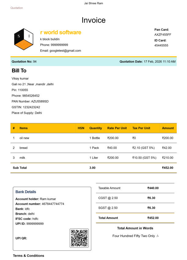Screen dimensions: 187x260
Task: Click the r world software company name
Action: point(61,32)
